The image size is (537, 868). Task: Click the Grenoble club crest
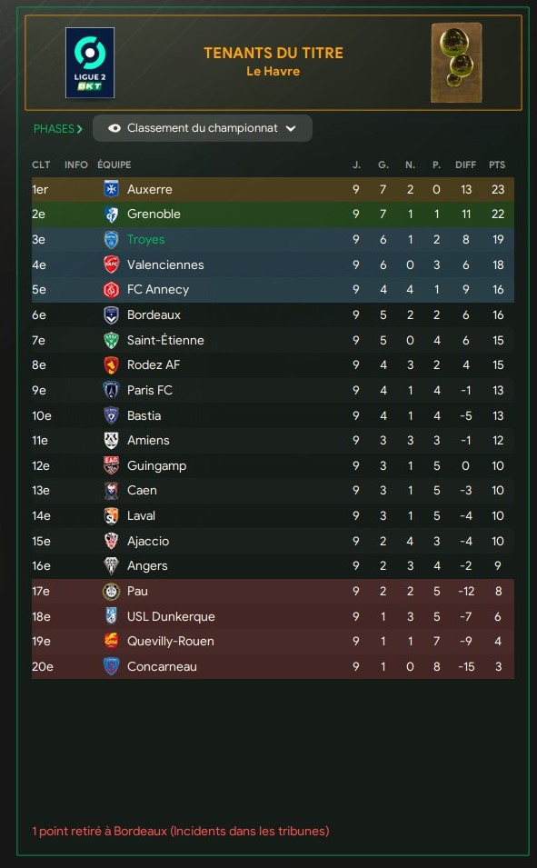(x=111, y=215)
